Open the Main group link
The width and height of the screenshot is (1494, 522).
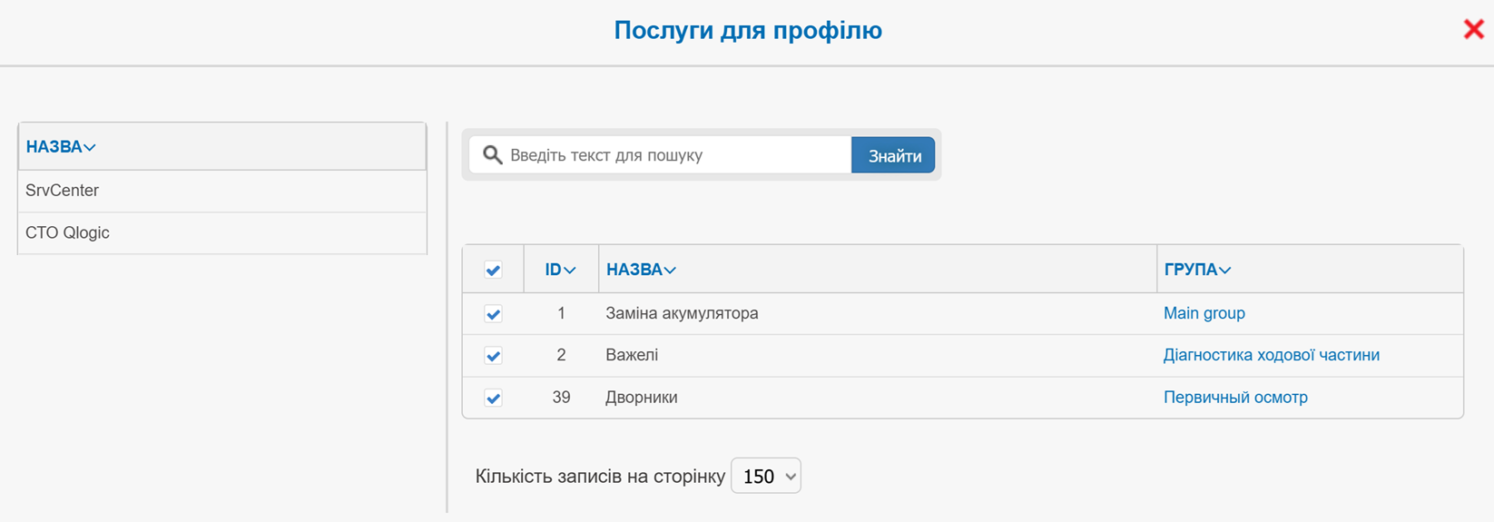coord(1204,313)
